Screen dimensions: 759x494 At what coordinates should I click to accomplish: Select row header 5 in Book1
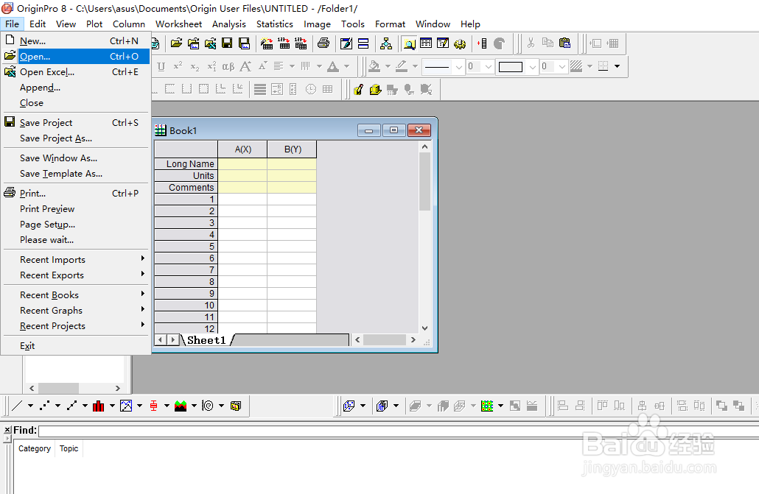pos(186,247)
